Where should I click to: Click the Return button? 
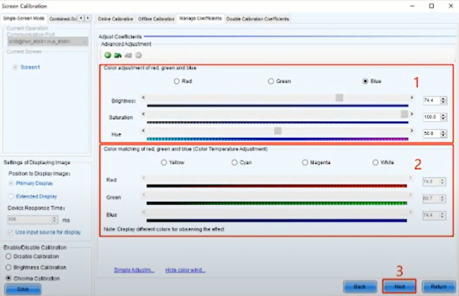click(438, 286)
